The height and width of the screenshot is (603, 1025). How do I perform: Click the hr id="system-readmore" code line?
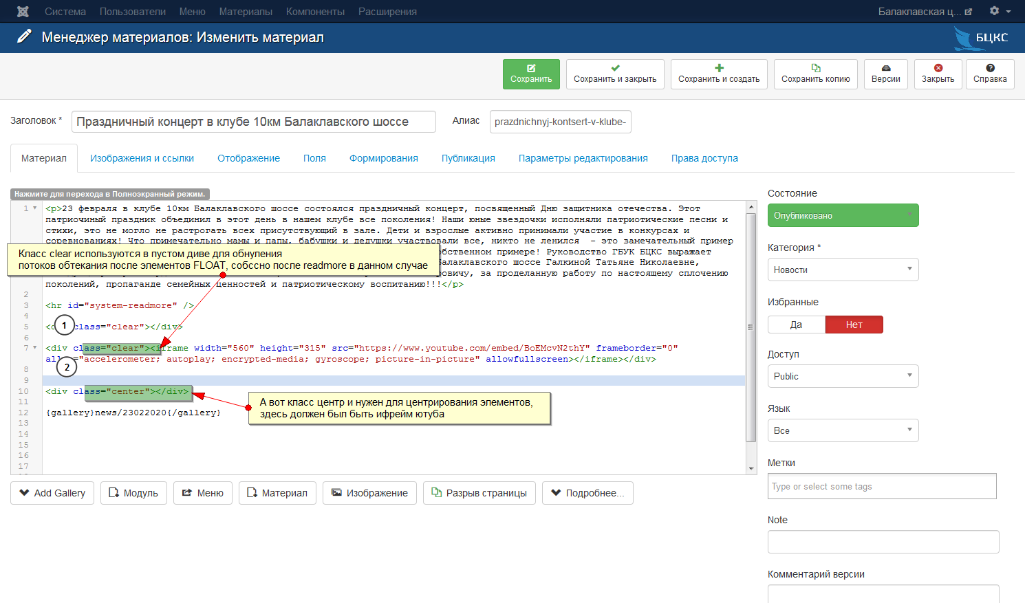120,305
